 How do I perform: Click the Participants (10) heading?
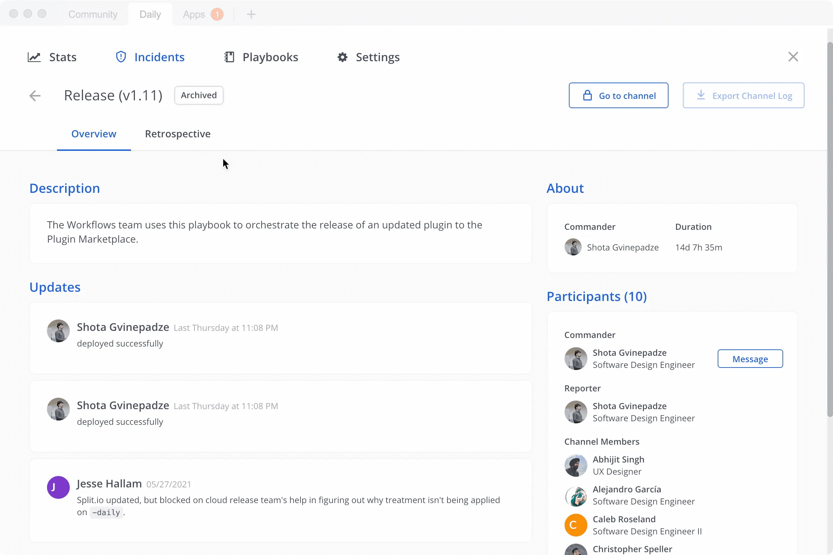[597, 296]
